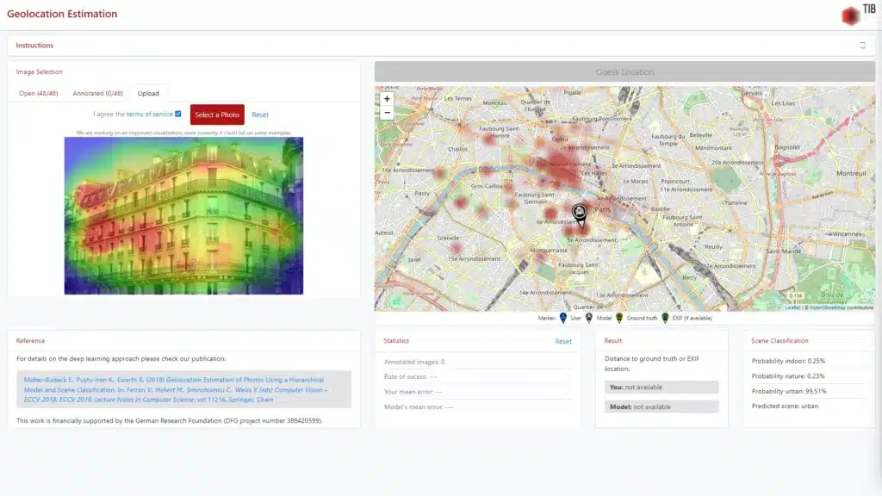Click the Ground truth marker legend icon

(x=619, y=319)
